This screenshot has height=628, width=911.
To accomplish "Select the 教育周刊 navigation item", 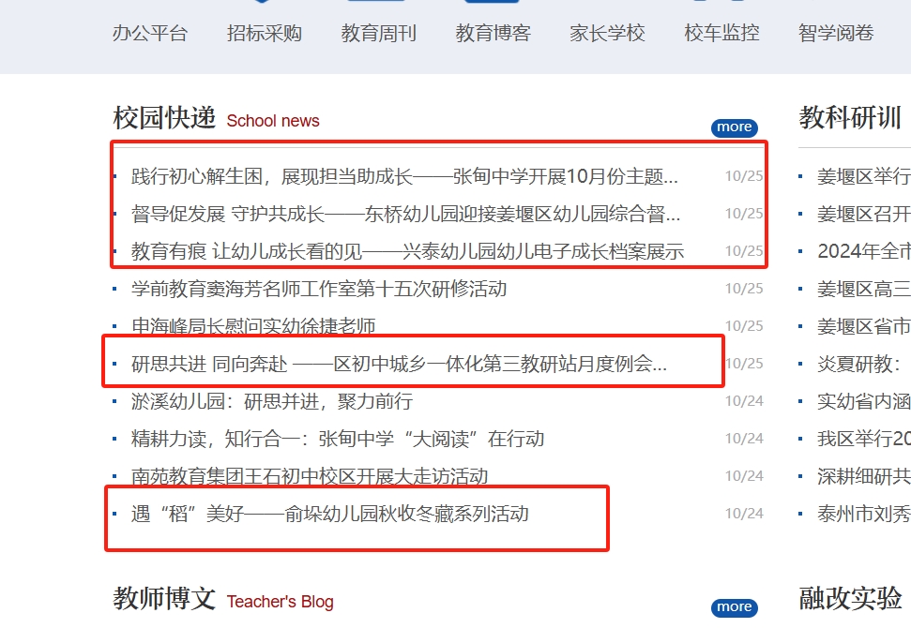I will pos(379,33).
